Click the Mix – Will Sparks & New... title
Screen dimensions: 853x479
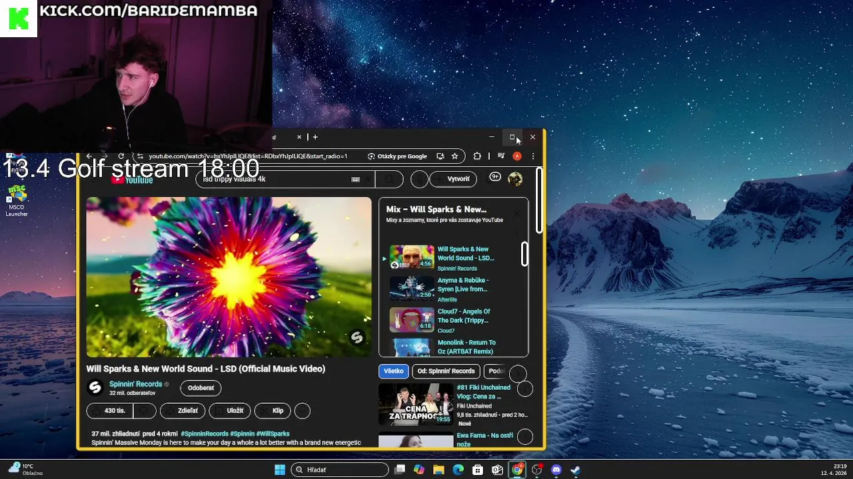pyautogui.click(x=436, y=210)
